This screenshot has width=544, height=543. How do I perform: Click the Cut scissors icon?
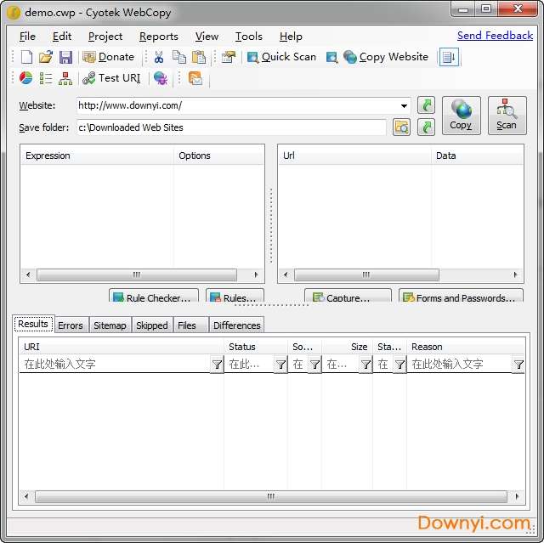(159, 57)
